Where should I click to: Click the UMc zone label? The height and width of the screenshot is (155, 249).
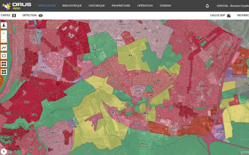pyautogui.click(x=169, y=76)
